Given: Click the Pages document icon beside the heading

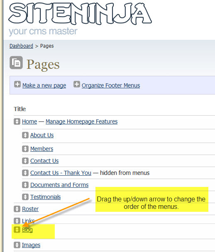Looking at the screenshot, I should (x=16, y=63).
